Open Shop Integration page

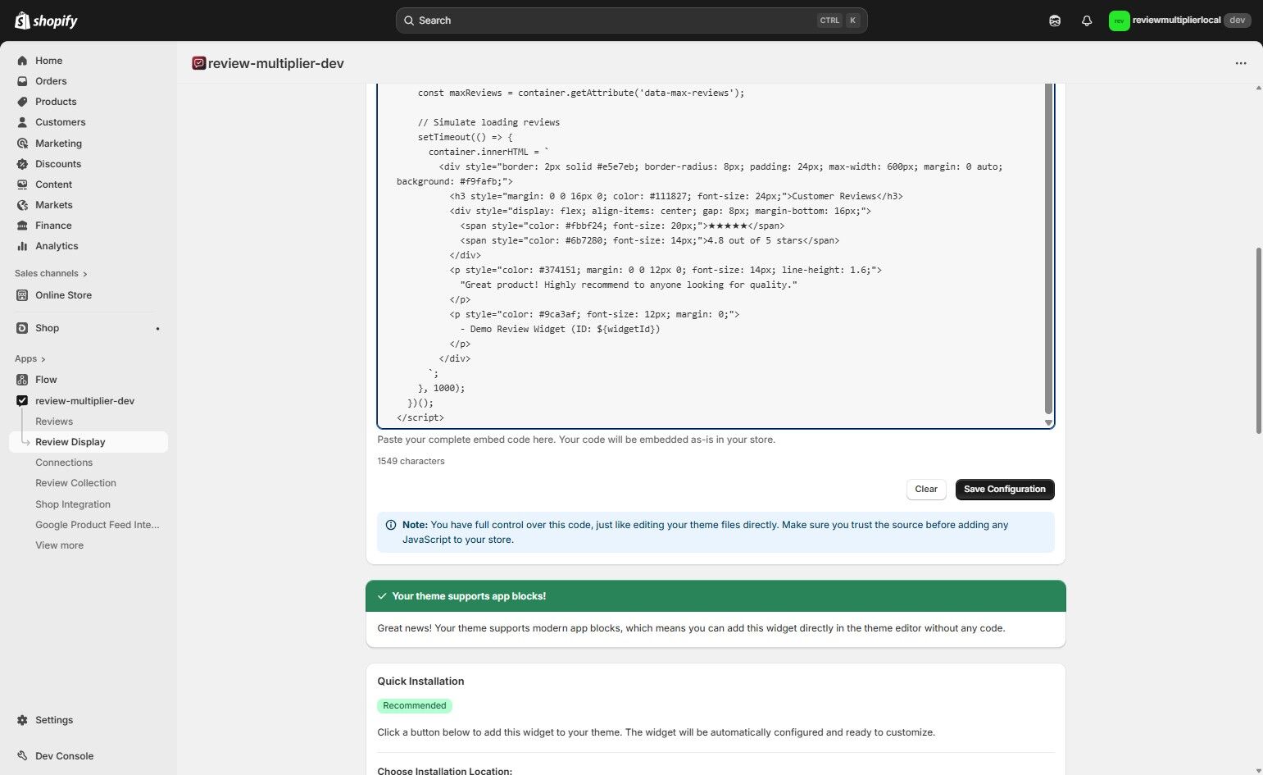(73, 504)
